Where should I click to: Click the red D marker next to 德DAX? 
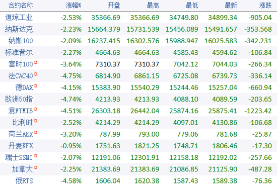[36, 86]
